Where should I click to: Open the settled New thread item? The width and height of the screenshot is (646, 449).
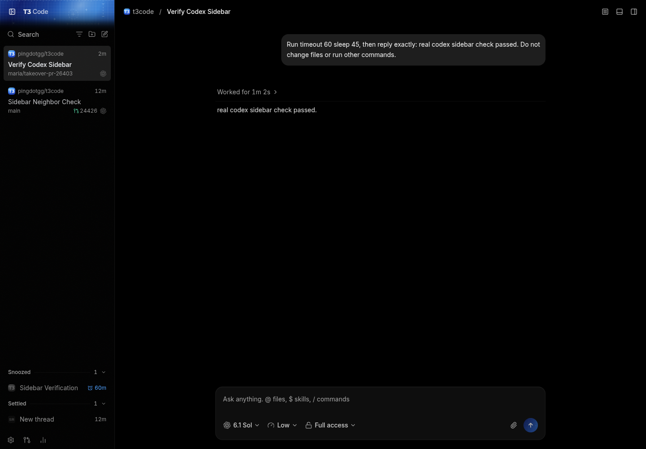(57, 419)
